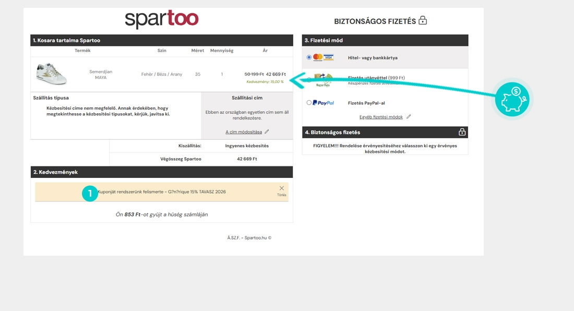The width and height of the screenshot is (574, 311).
Task: Click the Hitel- vagy bankkártya label
Action: pos(373,58)
